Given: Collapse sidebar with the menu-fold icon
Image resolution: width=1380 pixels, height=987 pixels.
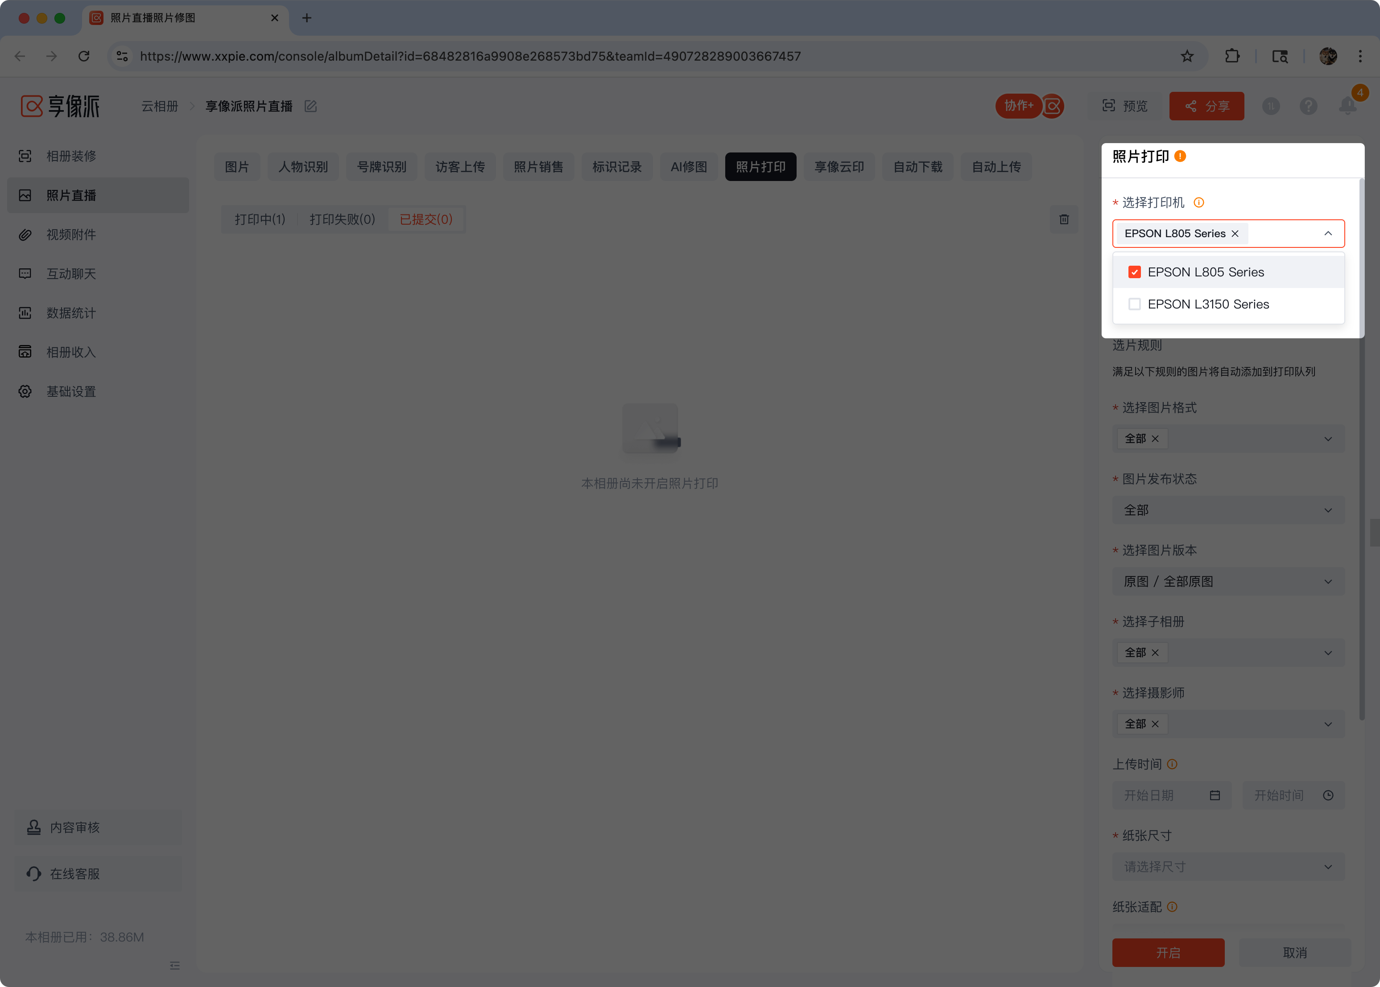Looking at the screenshot, I should pyautogui.click(x=175, y=965).
